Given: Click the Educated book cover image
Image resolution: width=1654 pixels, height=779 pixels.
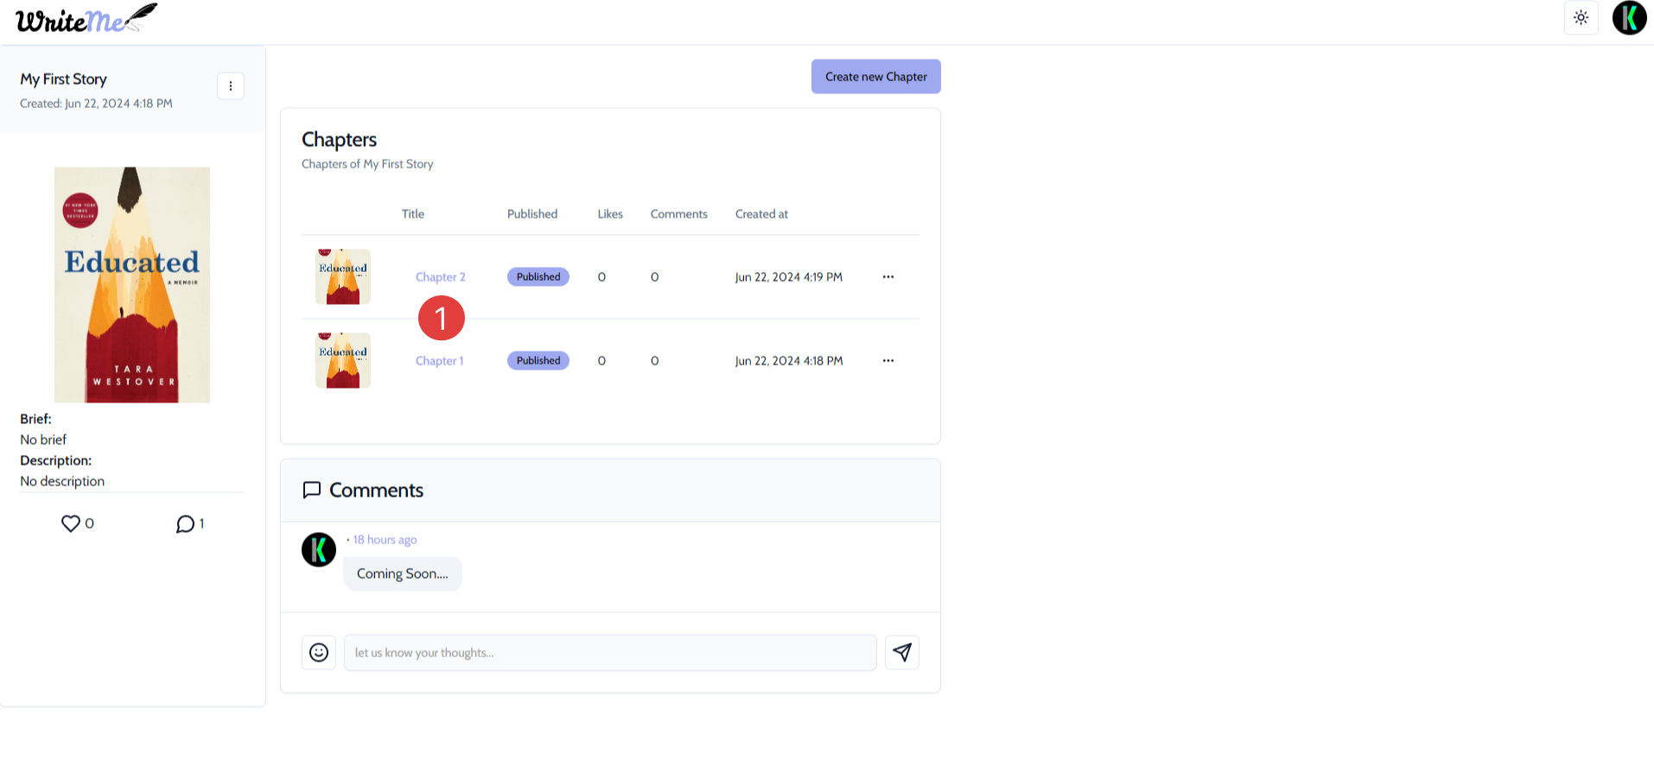Looking at the screenshot, I should pyautogui.click(x=132, y=285).
